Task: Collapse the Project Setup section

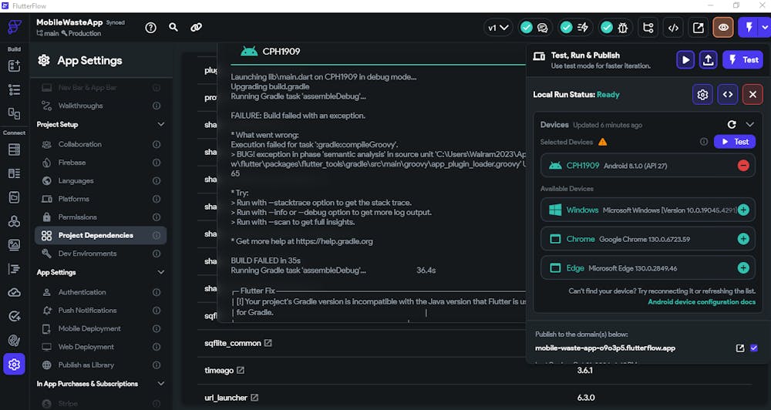Action: click(161, 124)
